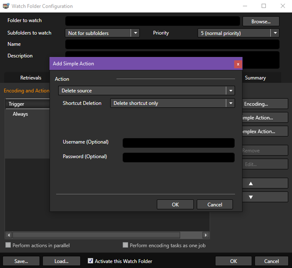This screenshot has width=292, height=268.
Task: Click the 5 (normal priority) dropdown arrow
Action: click(x=275, y=33)
